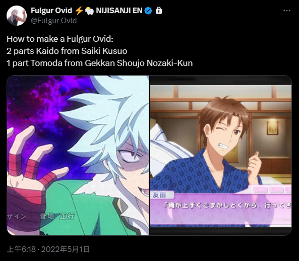This screenshot has height=261, width=299.
Task: Click the Q.SAVE button in game screenshot
Action: 260,189
